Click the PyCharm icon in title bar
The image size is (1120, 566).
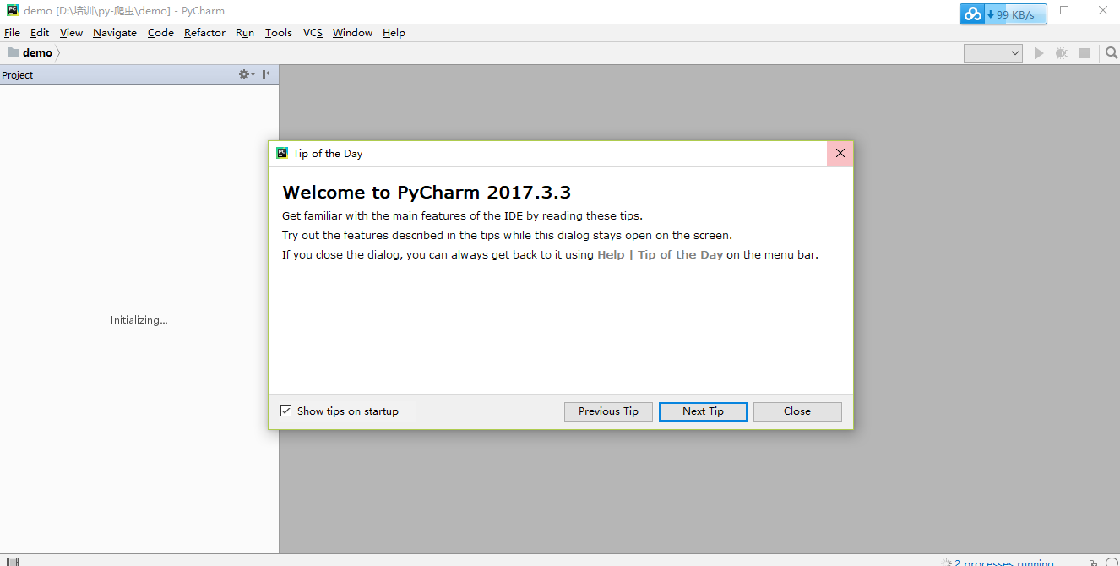[x=13, y=11]
